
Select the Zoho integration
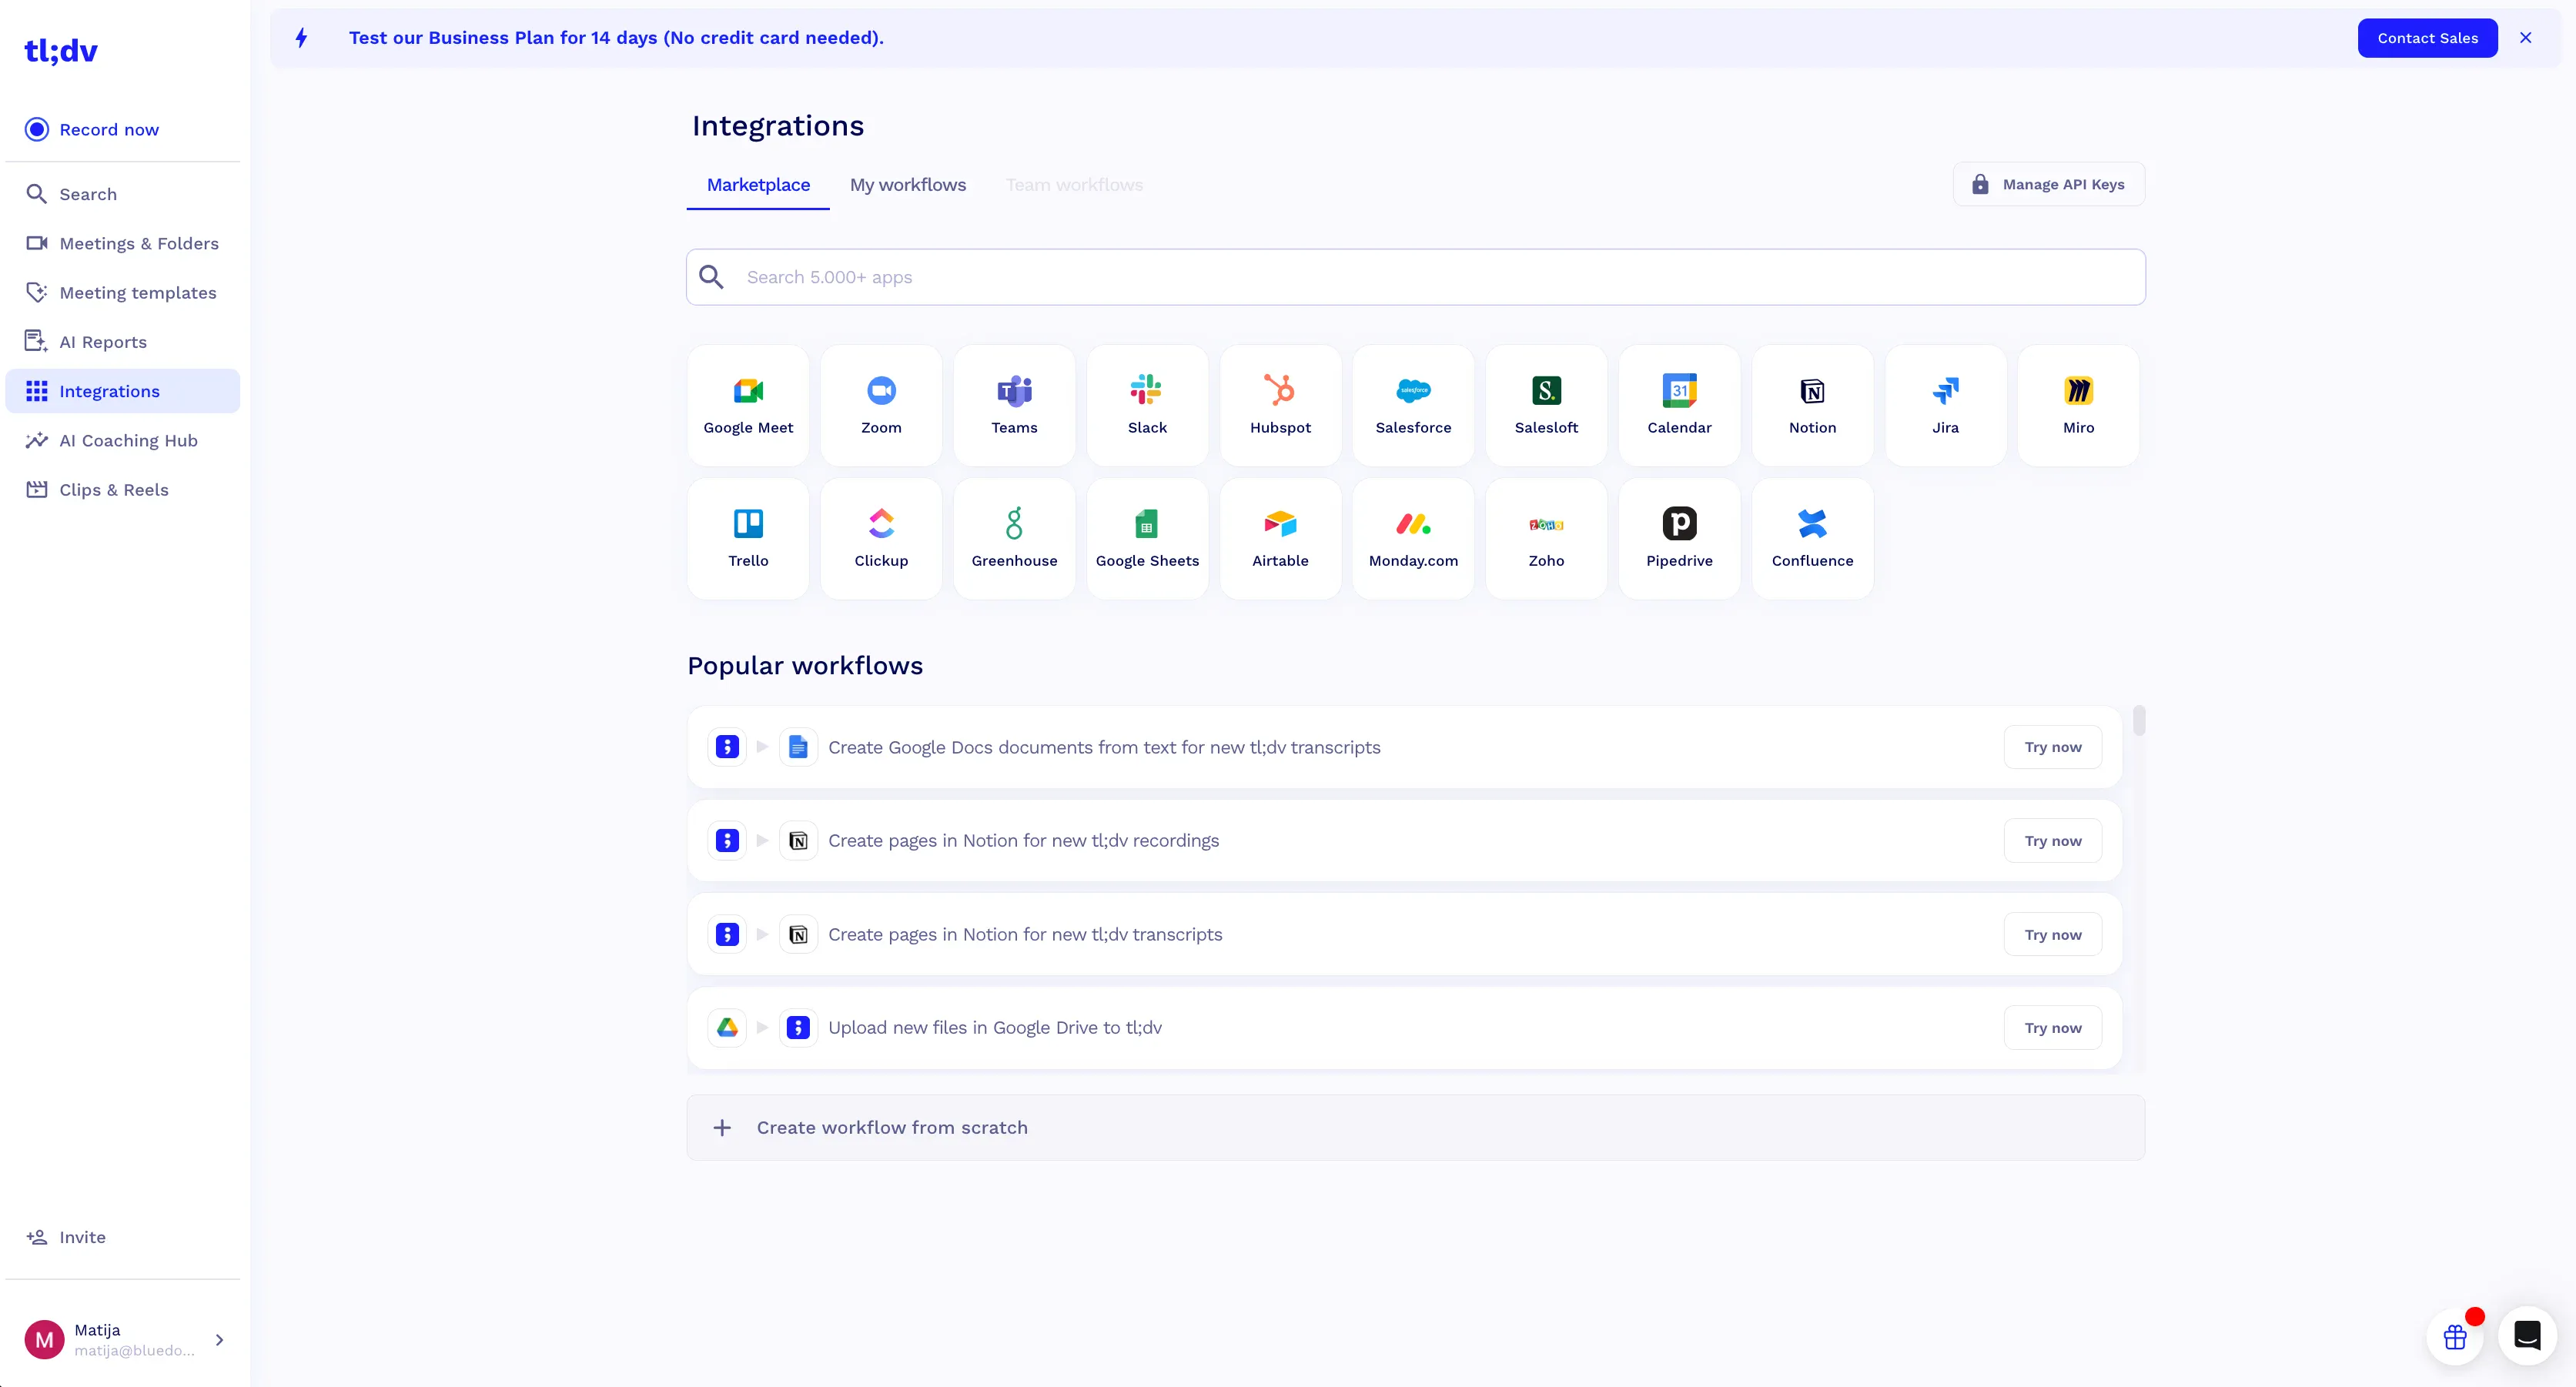click(1546, 538)
